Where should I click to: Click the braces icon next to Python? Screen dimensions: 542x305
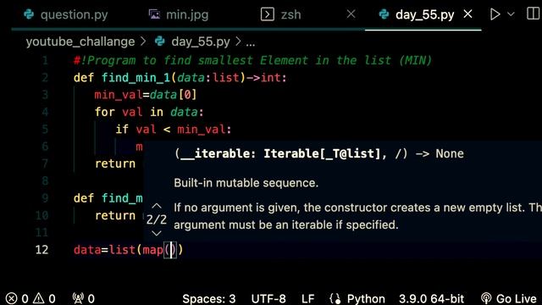click(x=335, y=298)
